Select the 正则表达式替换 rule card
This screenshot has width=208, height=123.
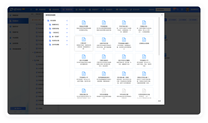[144, 43]
